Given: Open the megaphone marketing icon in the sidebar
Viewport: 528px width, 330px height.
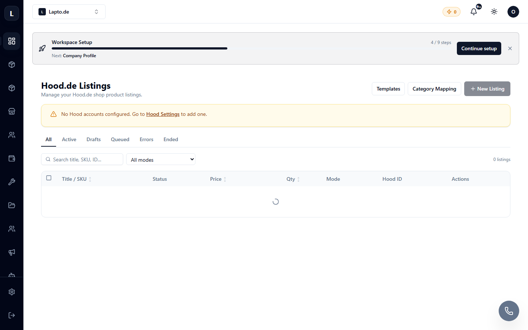Looking at the screenshot, I should (x=12, y=252).
